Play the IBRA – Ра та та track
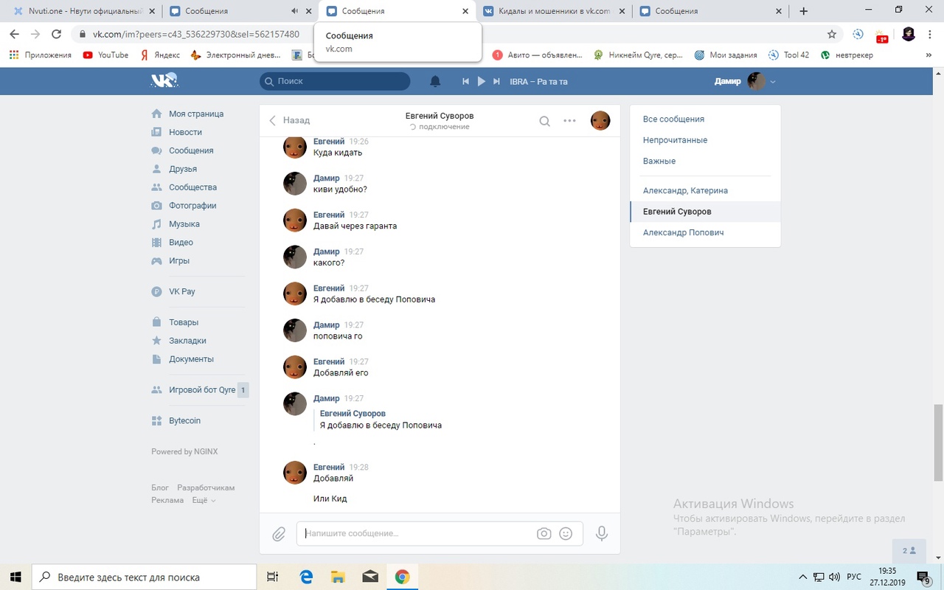 [481, 81]
